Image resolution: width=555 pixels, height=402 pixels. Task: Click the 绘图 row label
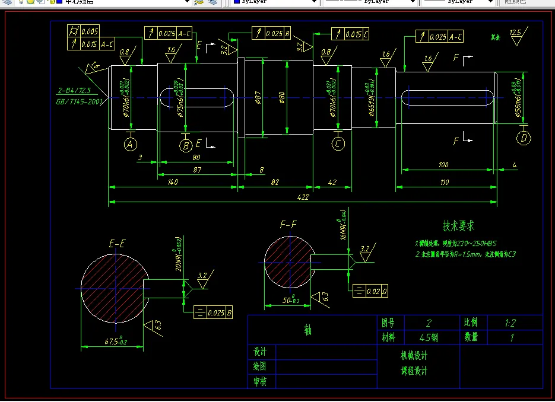pyautogui.click(x=260, y=366)
